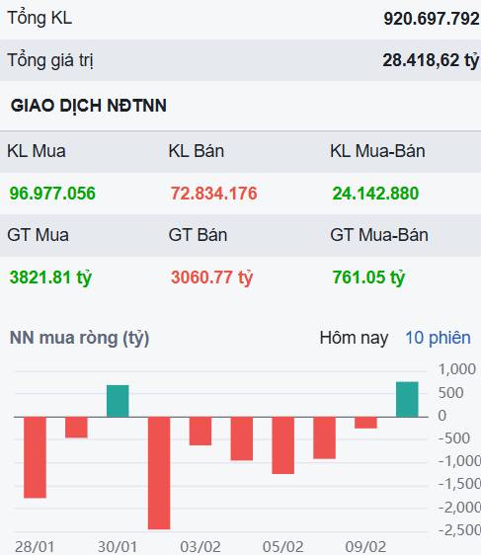Click the KL Mua-Bán column header
Image resolution: width=481 pixels, height=555 pixels.
click(377, 151)
